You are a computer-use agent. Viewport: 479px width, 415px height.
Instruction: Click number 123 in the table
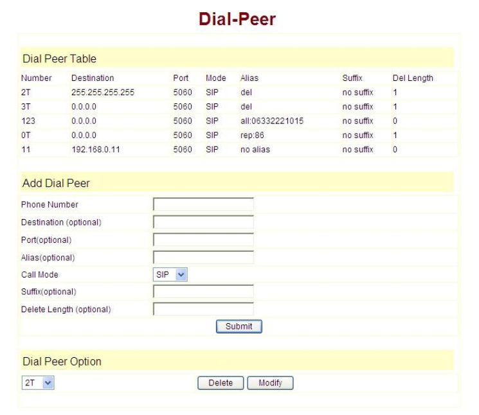click(x=28, y=121)
